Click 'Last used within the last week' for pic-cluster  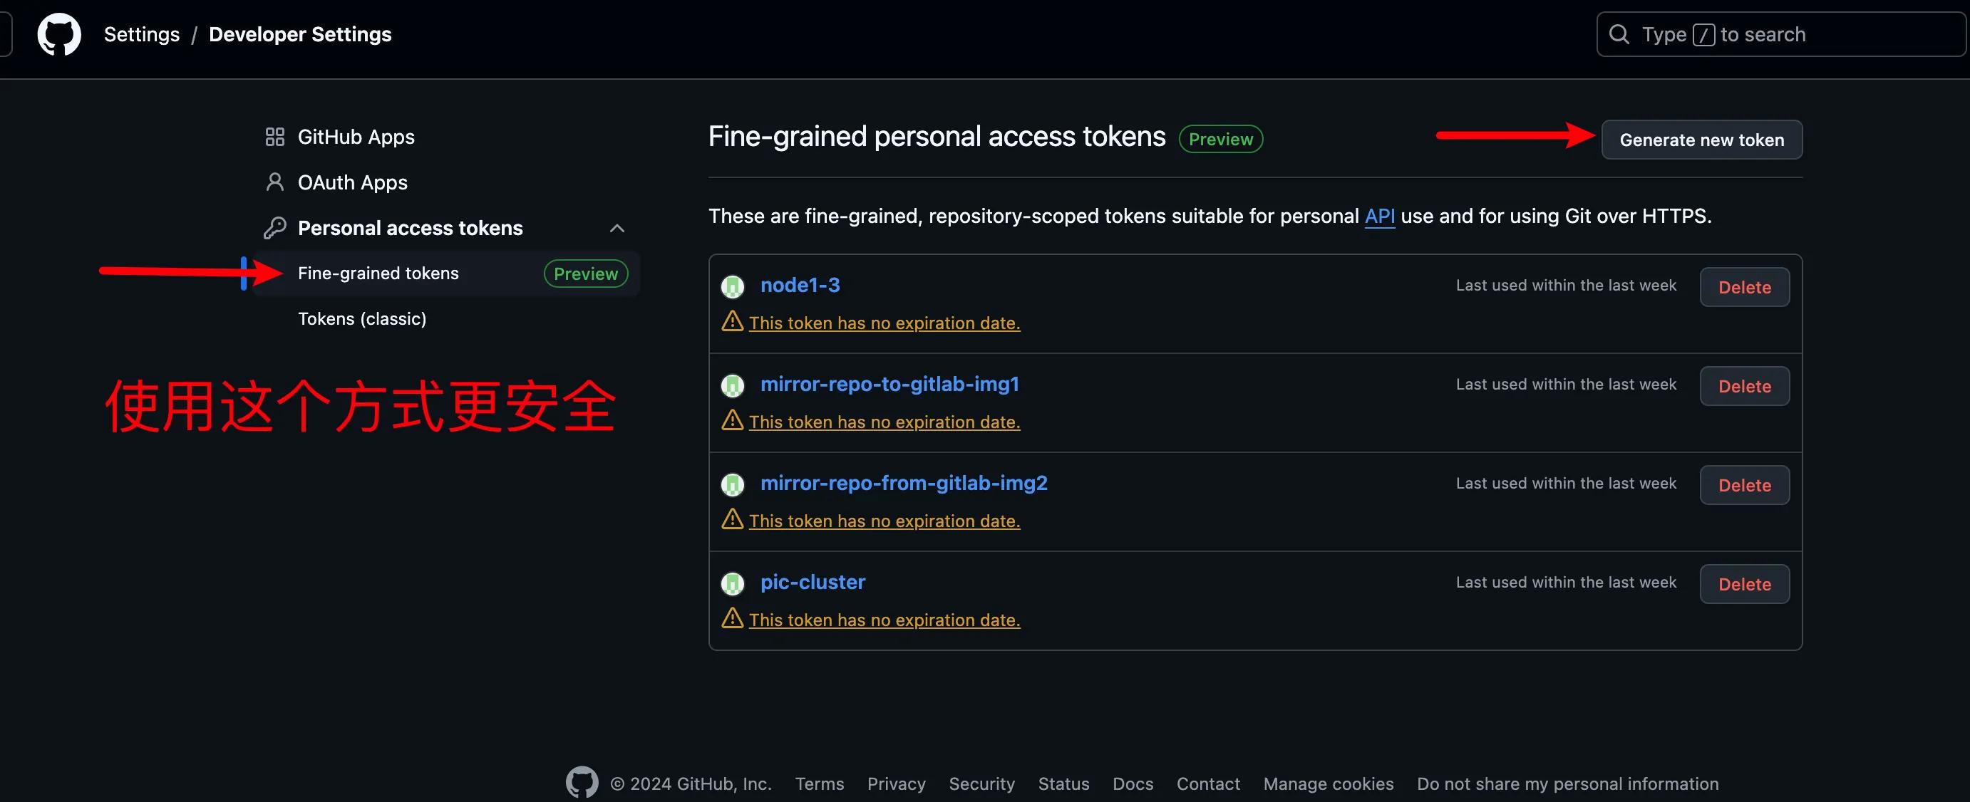[1566, 583]
